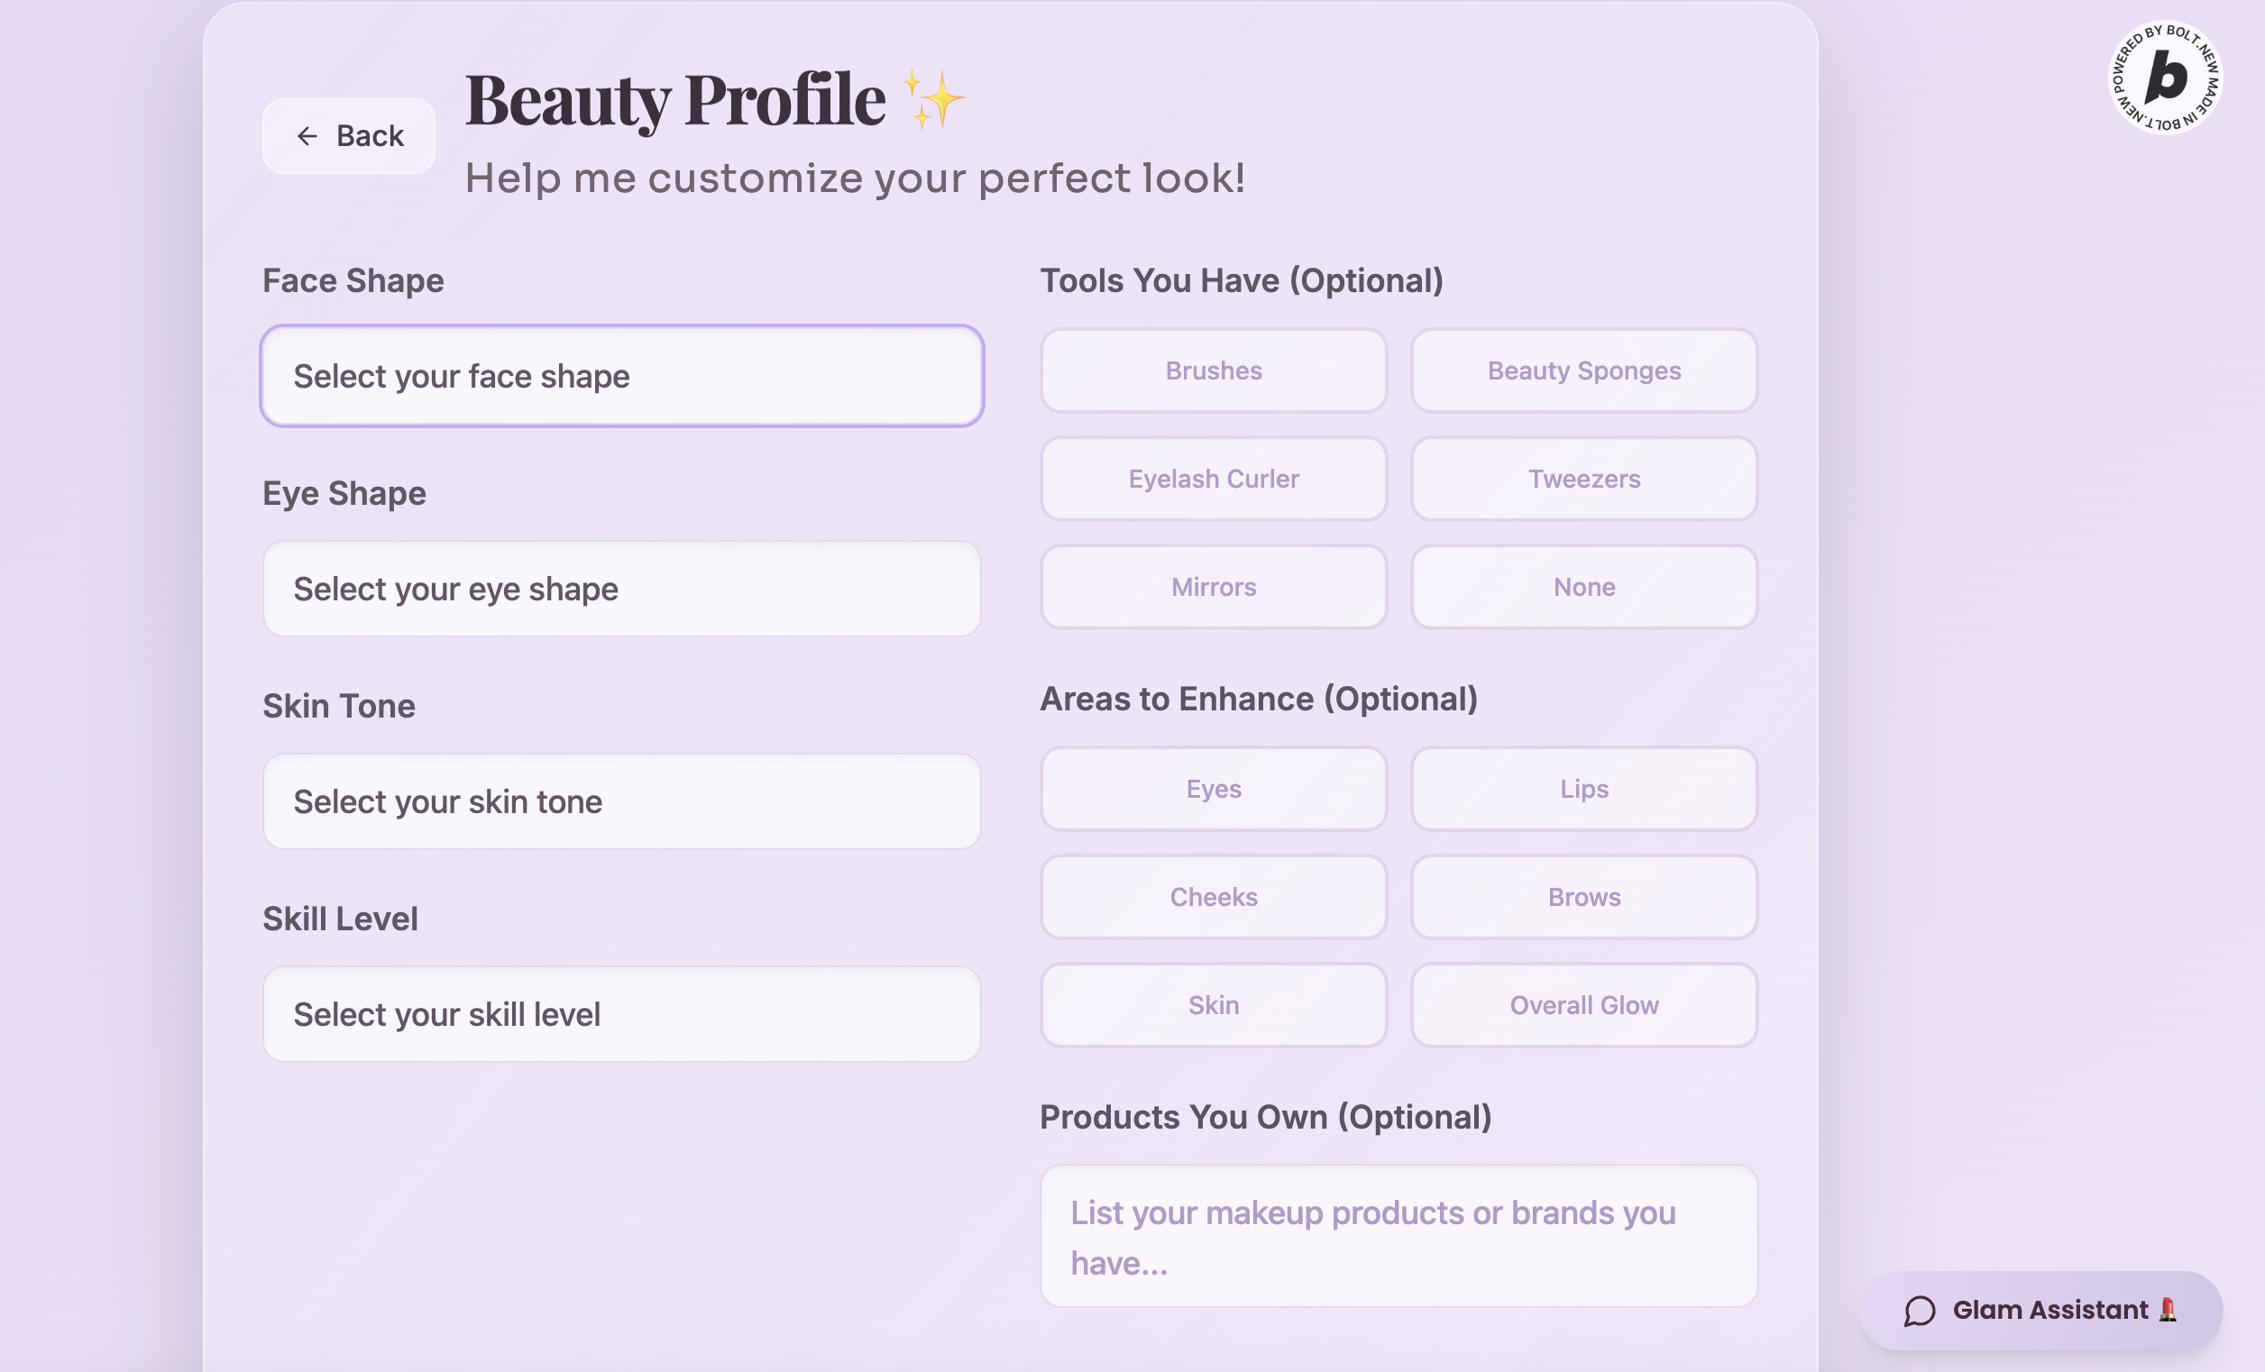
Task: Select Eyes as area to enhance
Action: point(1213,789)
